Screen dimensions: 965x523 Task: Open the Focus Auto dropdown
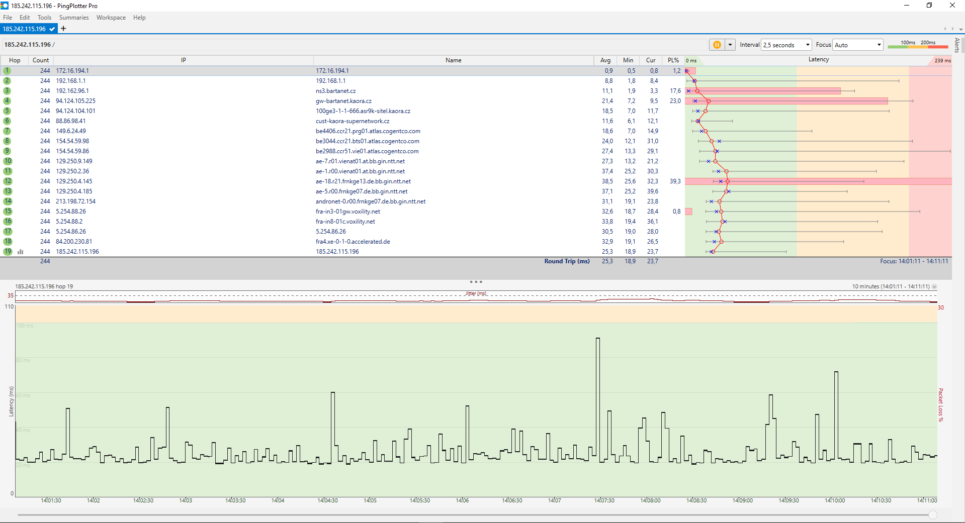(x=857, y=45)
